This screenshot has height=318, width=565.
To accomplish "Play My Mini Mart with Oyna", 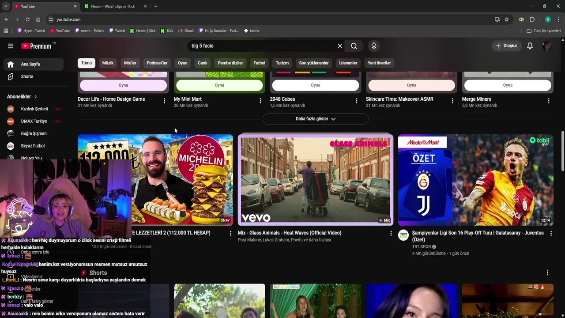I will 219,85.
